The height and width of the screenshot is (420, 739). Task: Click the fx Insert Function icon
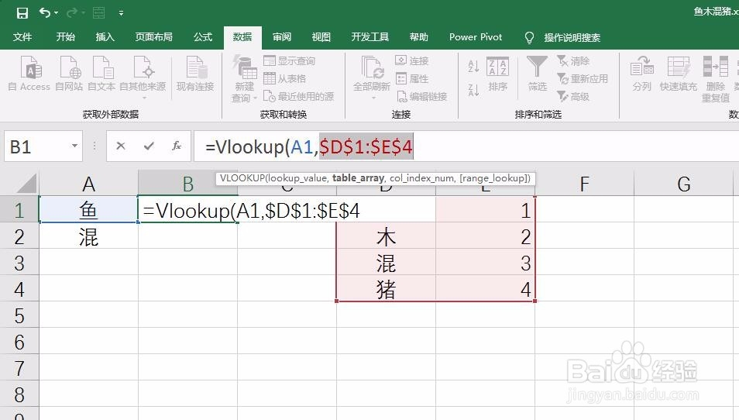[x=177, y=146]
